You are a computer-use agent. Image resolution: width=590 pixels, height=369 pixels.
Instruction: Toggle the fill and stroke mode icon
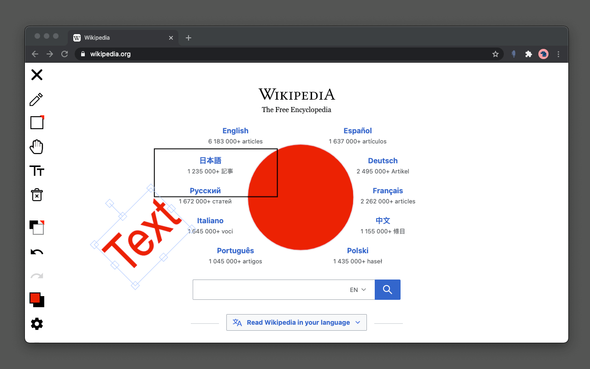[37, 227]
